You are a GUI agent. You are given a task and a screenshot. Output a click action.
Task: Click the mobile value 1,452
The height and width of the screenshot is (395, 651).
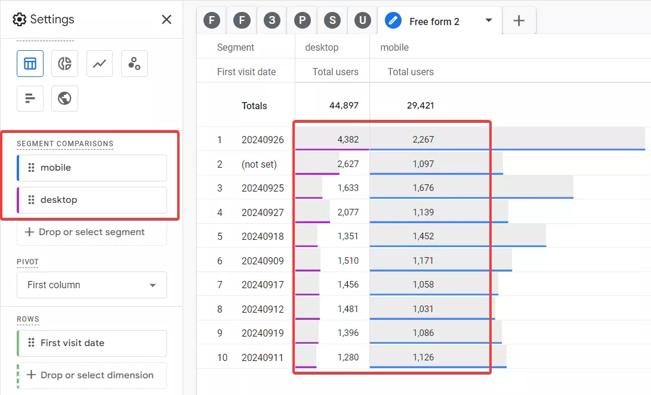(x=423, y=236)
